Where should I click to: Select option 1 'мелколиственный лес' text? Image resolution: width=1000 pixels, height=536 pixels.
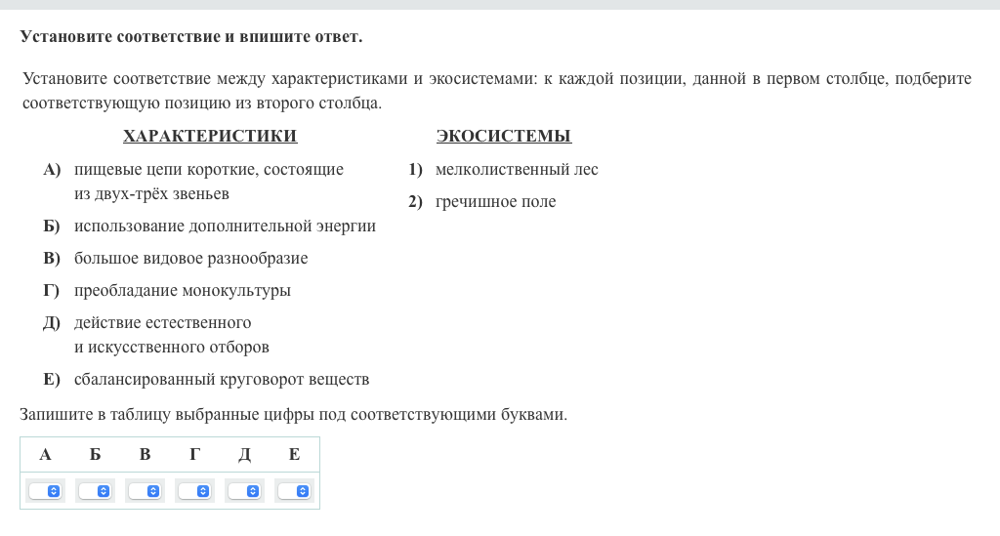[x=516, y=170]
